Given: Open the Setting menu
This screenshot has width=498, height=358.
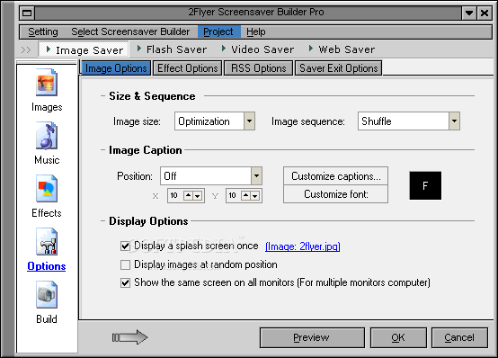Looking at the screenshot, I should pyautogui.click(x=43, y=31).
